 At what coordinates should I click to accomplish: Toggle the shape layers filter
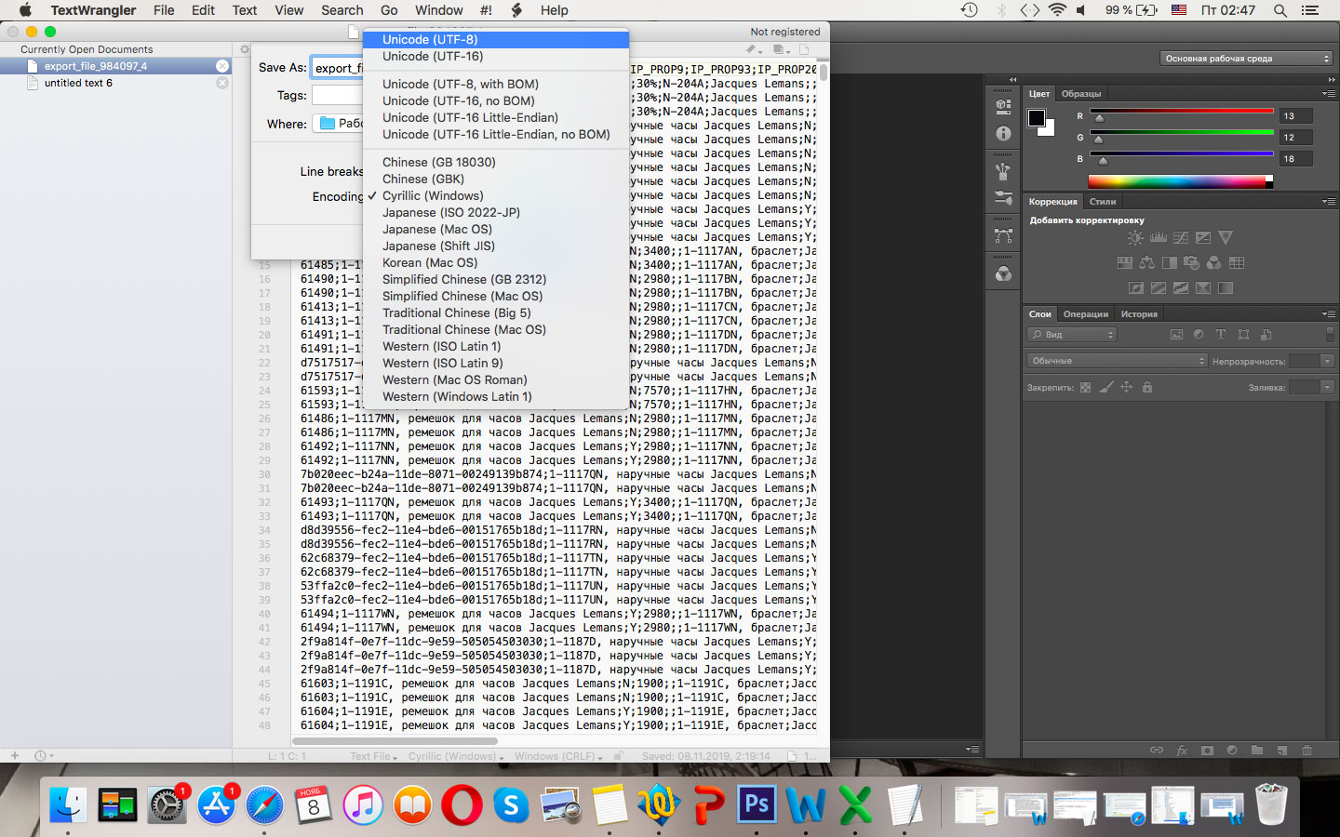coord(1243,334)
